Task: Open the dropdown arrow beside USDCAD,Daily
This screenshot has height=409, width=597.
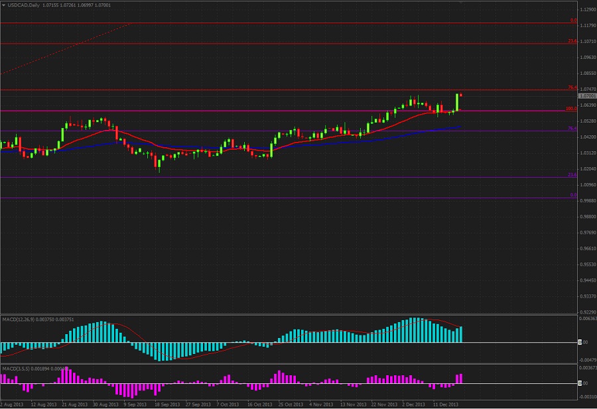Action: pos(4,5)
